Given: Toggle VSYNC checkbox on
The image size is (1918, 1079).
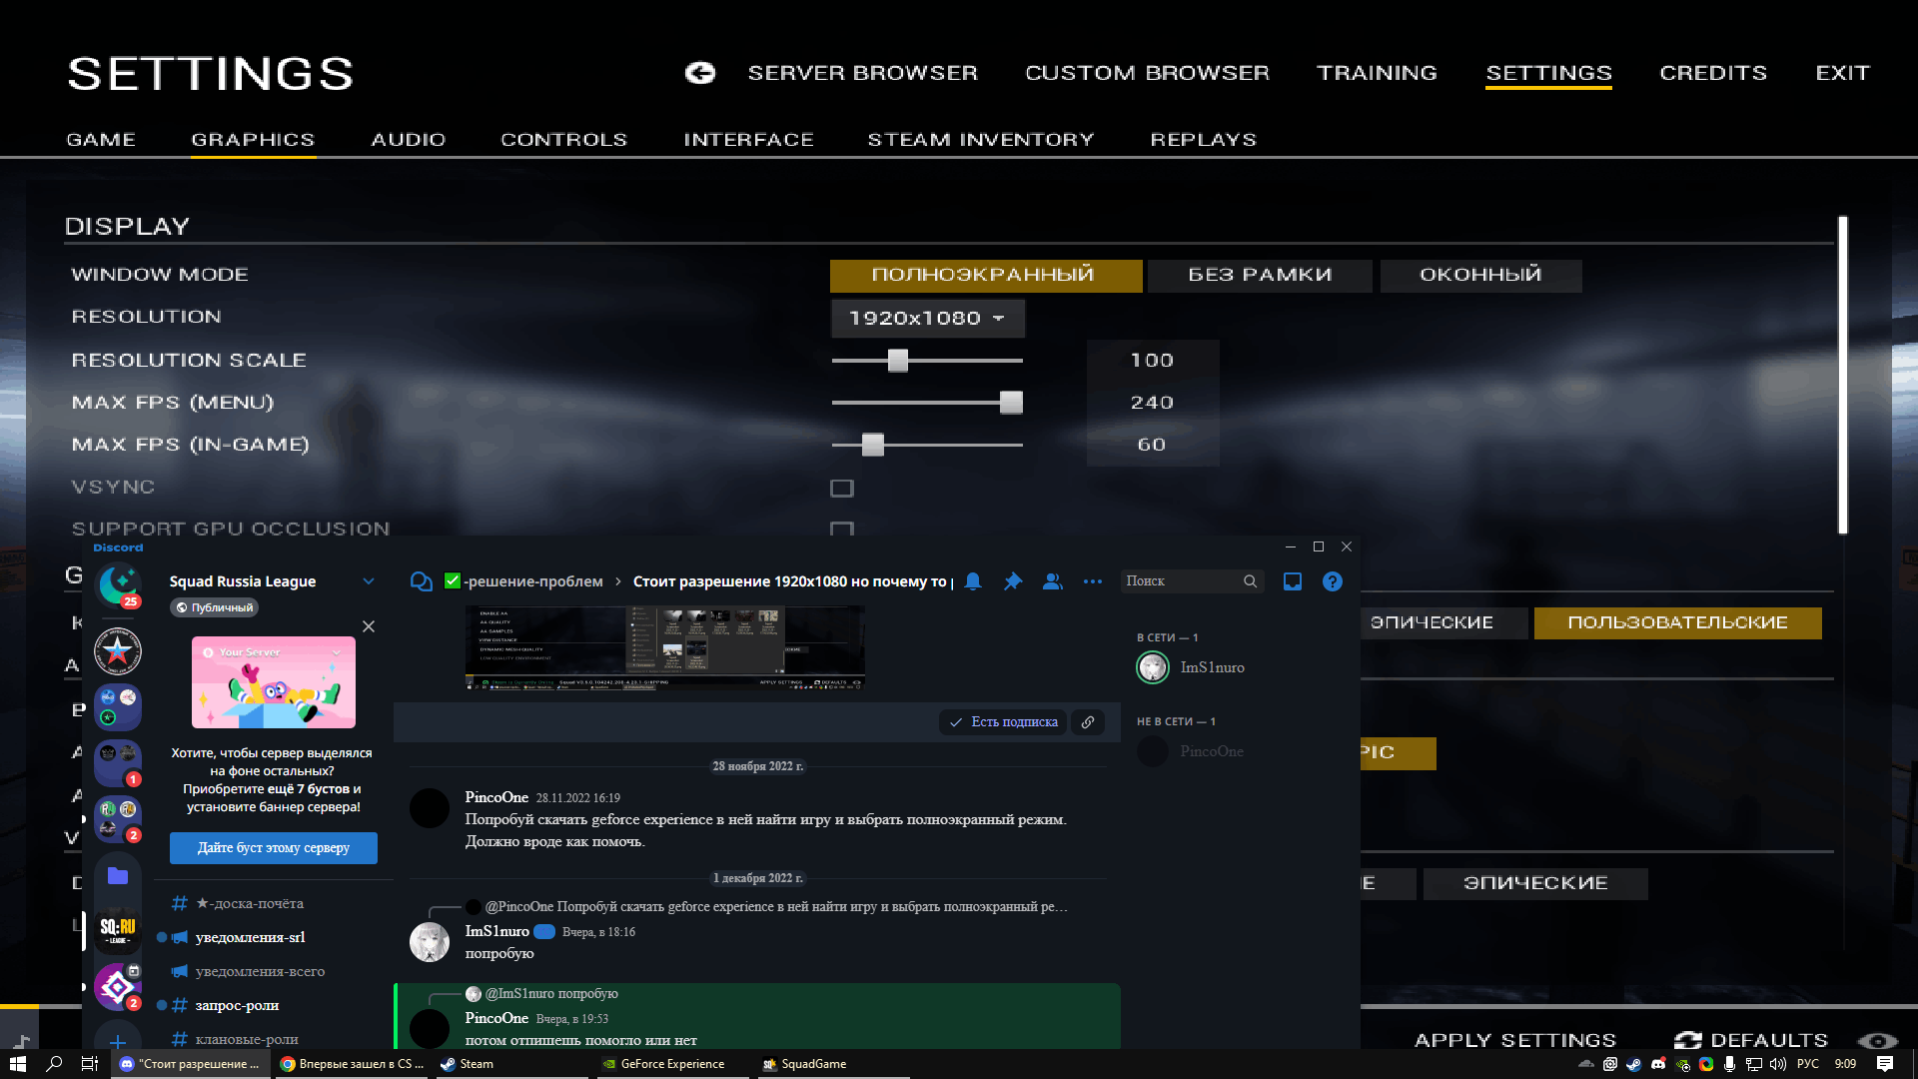Looking at the screenshot, I should [x=840, y=488].
